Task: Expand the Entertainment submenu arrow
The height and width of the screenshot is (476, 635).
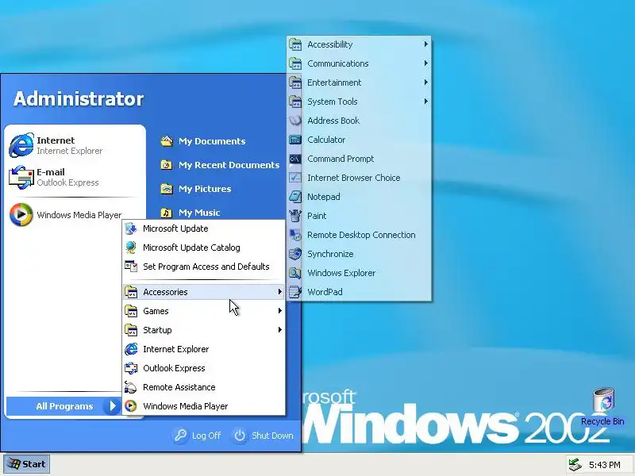Action: 426,83
